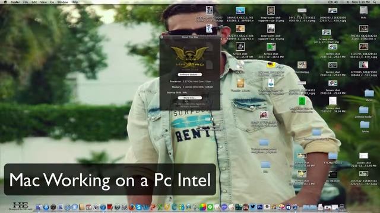The width and height of the screenshot is (380, 213).
Task: Click Software Update button in About This Mac
Action: tap(189, 75)
